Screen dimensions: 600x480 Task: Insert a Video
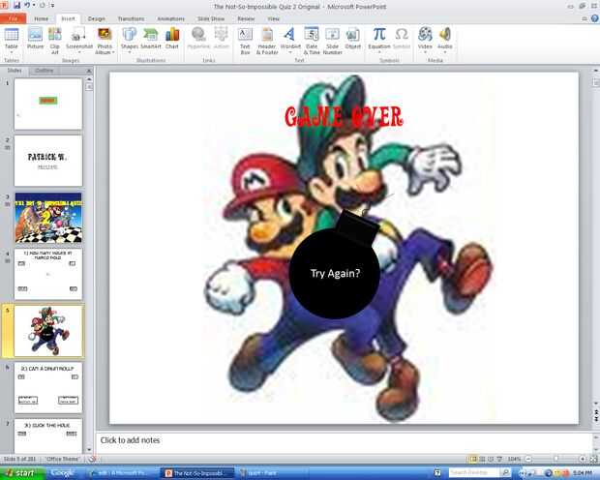[x=425, y=41]
